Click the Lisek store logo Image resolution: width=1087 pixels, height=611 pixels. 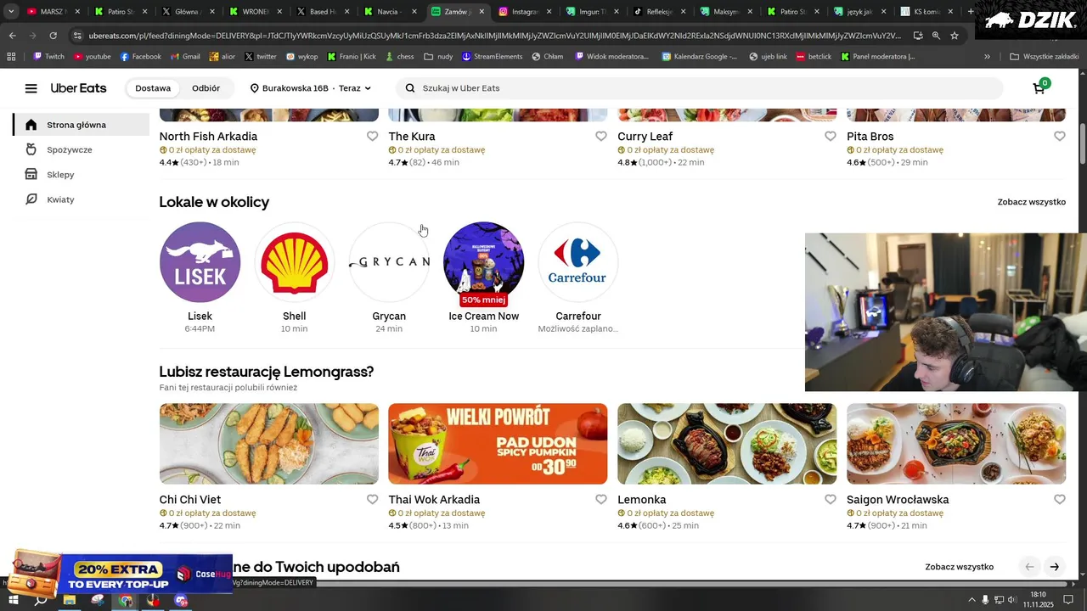200,262
